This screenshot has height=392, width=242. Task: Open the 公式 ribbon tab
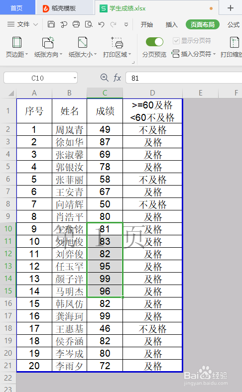click(234, 24)
